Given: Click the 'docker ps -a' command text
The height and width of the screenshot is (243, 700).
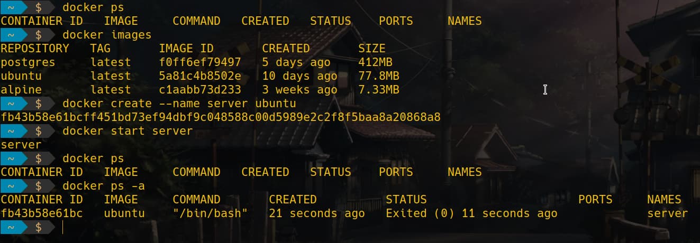Looking at the screenshot, I should [103, 186].
